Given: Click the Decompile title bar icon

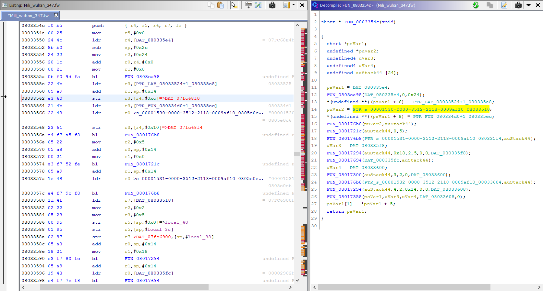Looking at the screenshot, I should coord(315,5).
